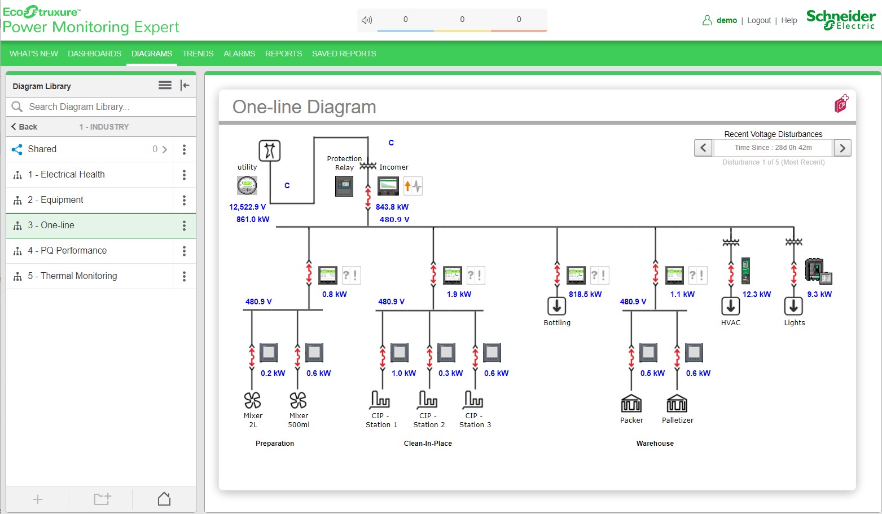Open the Lights breaker device icon

[818, 271]
